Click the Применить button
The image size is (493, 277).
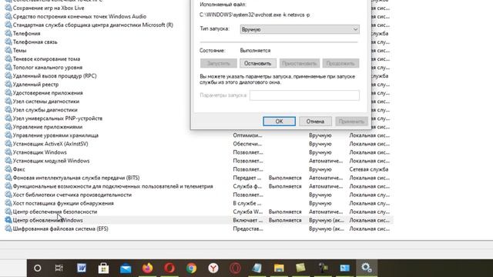[x=351, y=122]
